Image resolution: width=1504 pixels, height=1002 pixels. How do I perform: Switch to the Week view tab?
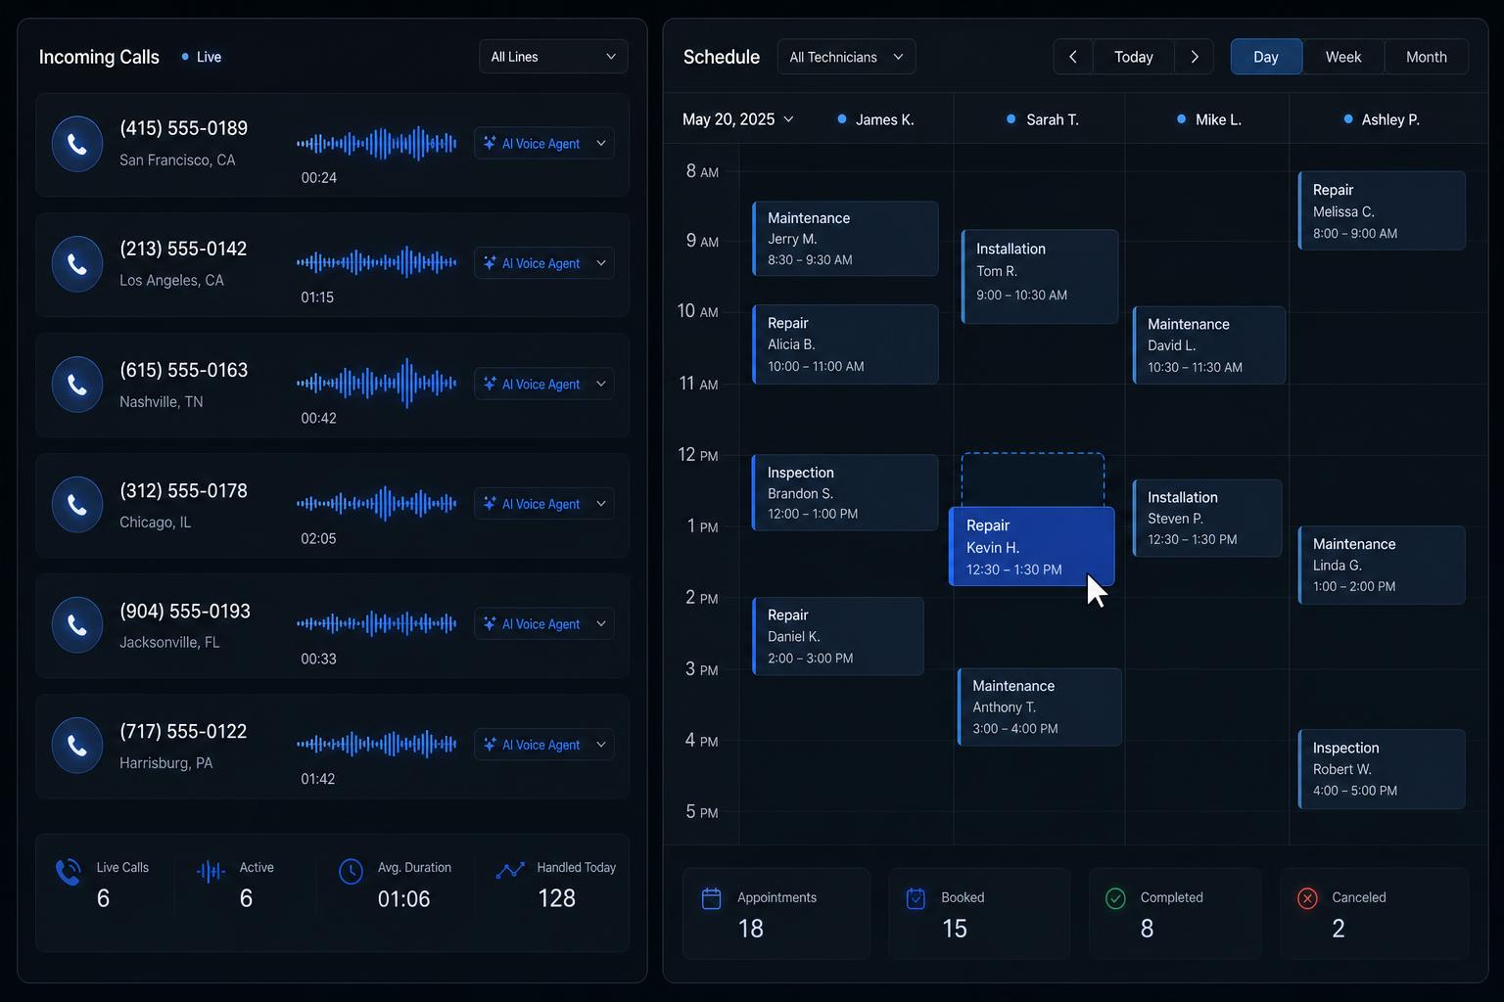1343,57
